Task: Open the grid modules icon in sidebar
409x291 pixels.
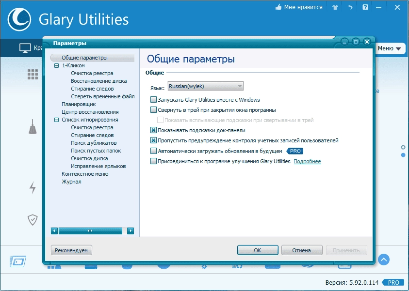Action: [x=33, y=75]
